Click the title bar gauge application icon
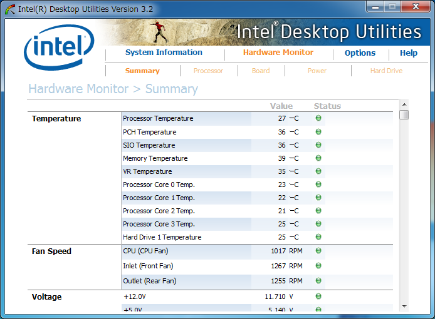 click(10, 9)
